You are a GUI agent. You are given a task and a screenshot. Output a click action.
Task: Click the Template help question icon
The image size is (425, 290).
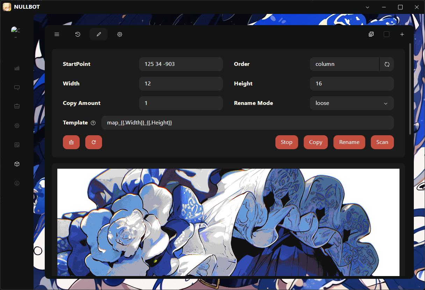pos(93,123)
